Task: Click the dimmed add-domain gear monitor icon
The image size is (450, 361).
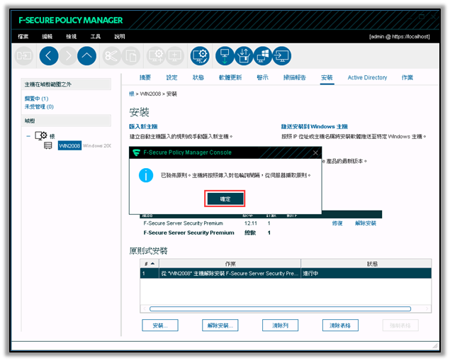Action: (156, 56)
